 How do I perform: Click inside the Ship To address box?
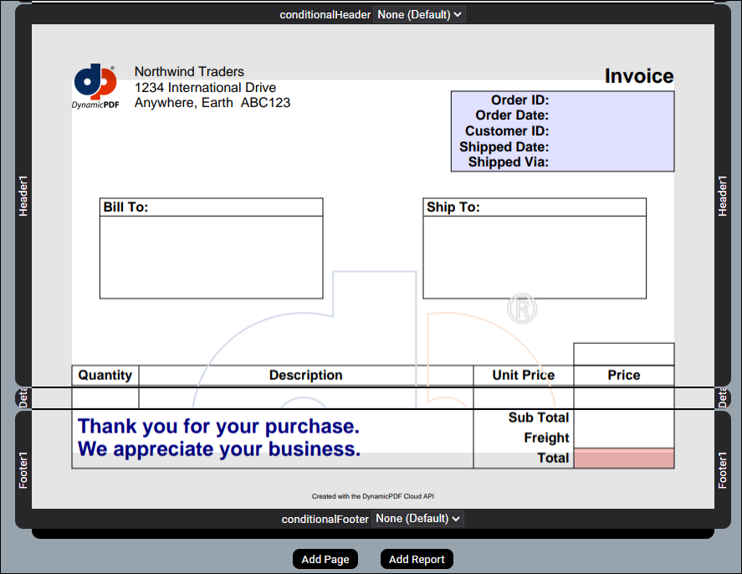(534, 257)
